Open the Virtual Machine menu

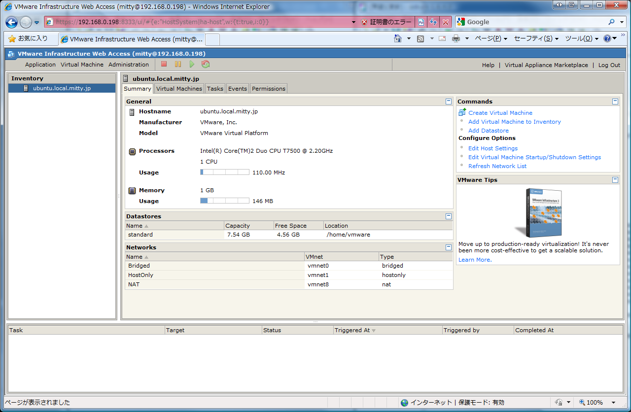coord(82,65)
